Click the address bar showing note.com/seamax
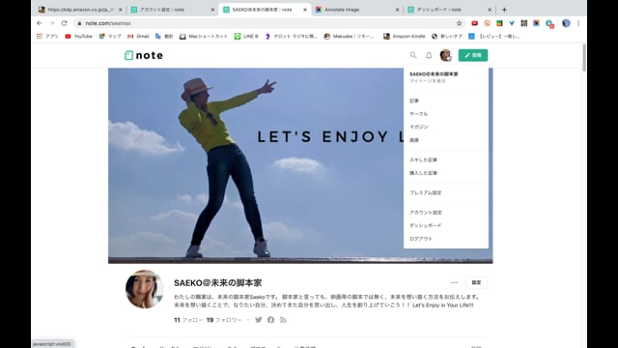618x348 pixels. pyautogui.click(x=268, y=23)
